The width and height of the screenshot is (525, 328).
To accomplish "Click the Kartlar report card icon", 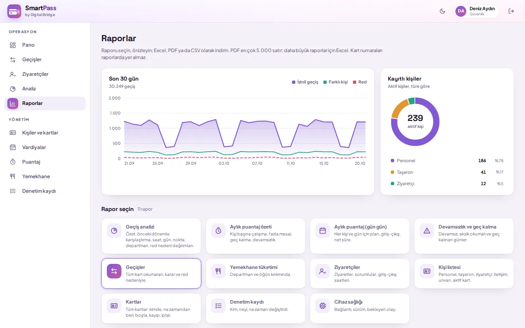I will [x=114, y=306].
